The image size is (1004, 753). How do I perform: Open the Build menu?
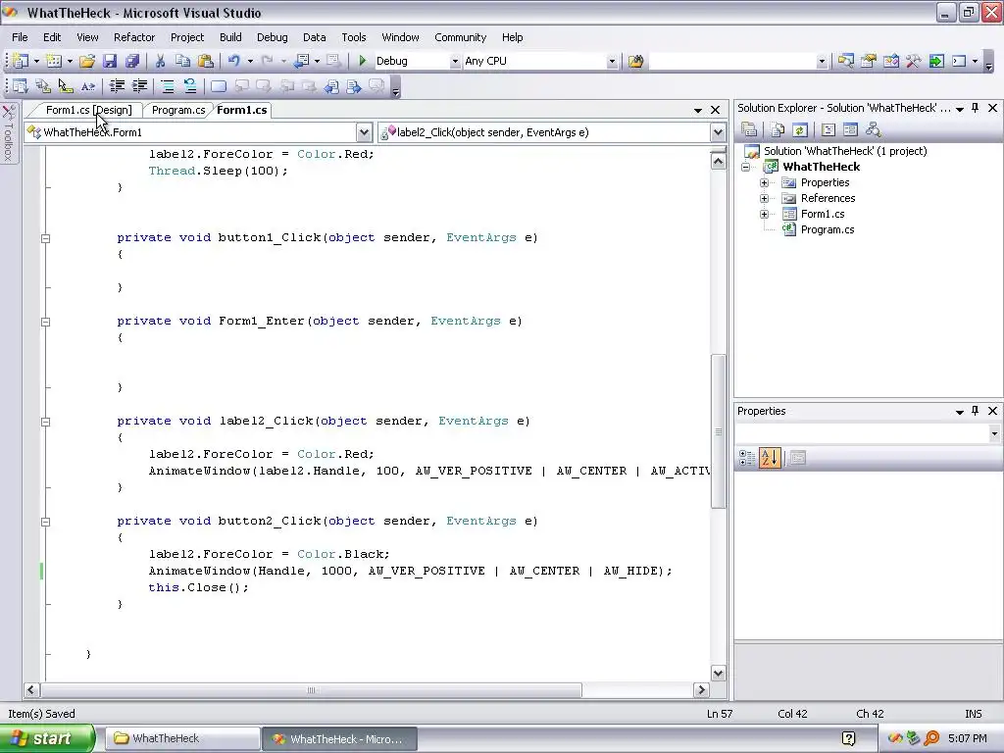pyautogui.click(x=230, y=37)
